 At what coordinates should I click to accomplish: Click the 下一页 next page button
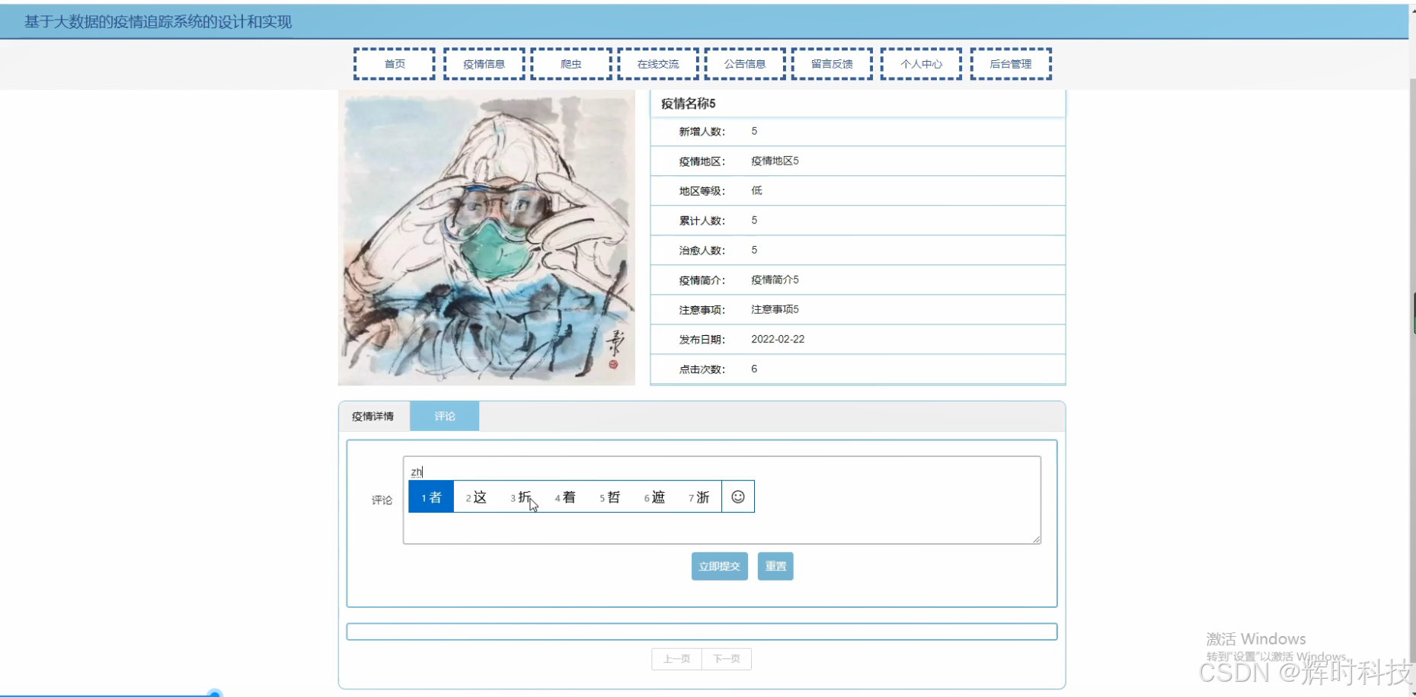726,659
